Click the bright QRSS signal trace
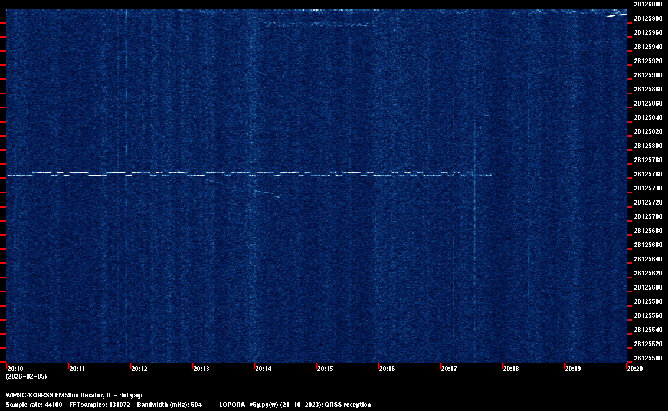This screenshot has width=668, height=411. (x=248, y=174)
